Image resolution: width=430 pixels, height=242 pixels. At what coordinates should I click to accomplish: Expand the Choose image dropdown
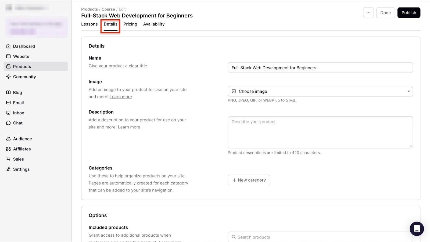pos(320,91)
